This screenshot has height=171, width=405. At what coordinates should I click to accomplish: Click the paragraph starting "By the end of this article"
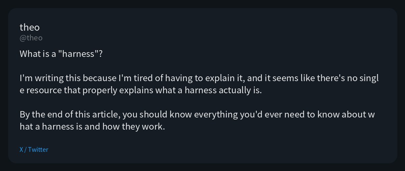(197, 121)
